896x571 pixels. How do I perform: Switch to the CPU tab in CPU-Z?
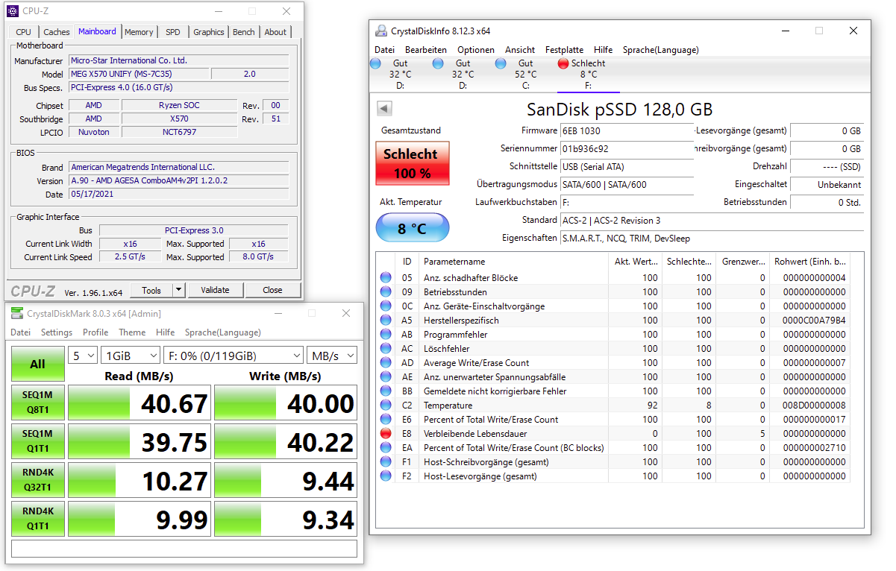coord(24,32)
